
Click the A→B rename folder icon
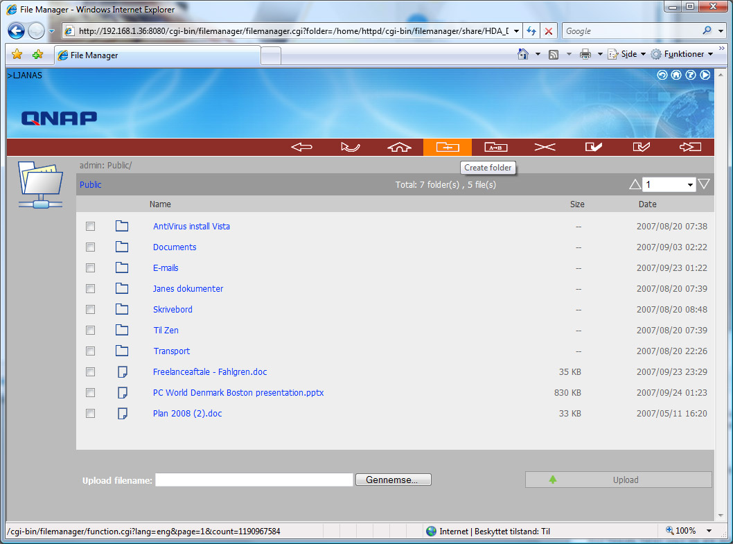495,147
